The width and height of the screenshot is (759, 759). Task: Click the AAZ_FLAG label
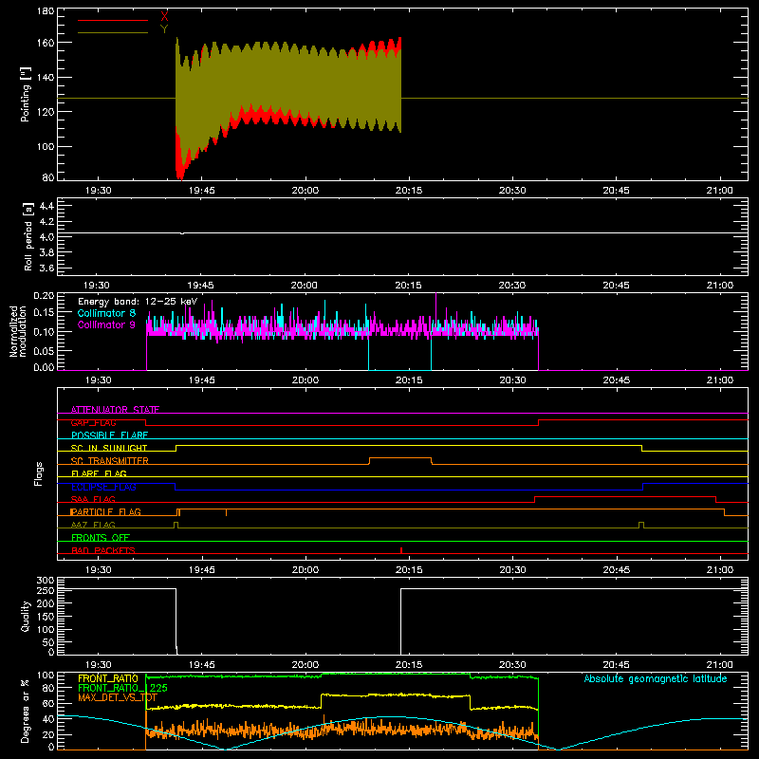[x=93, y=525]
